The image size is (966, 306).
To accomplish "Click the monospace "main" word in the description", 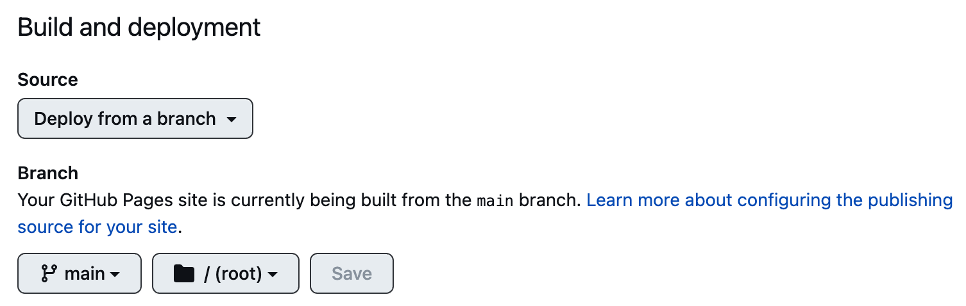I will [x=495, y=201].
